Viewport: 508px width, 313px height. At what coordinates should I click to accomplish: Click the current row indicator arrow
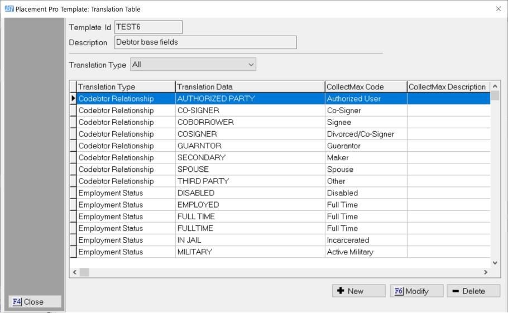[73, 99]
